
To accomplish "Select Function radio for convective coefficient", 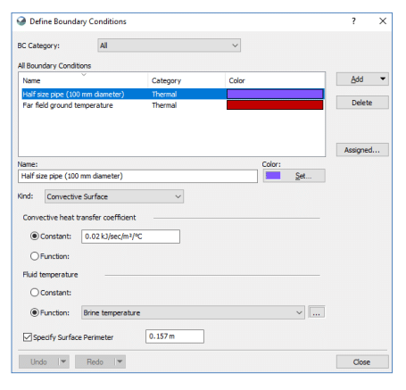I will point(35,256).
